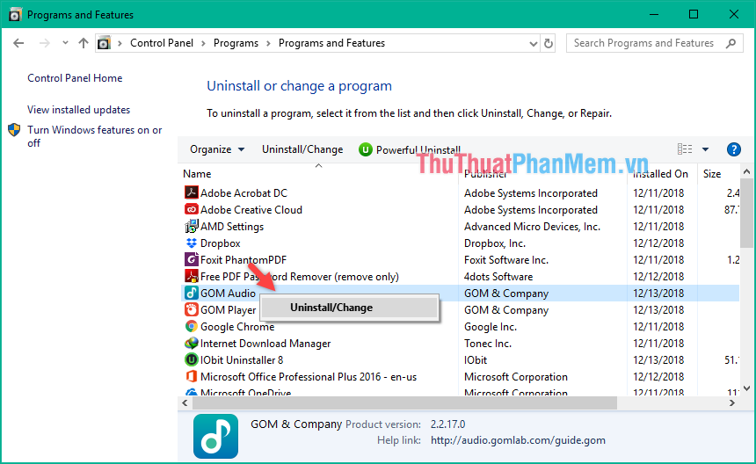The image size is (756, 464).
Task: Expand the chevron after Control Panel breadcrumb
Action: [x=203, y=43]
